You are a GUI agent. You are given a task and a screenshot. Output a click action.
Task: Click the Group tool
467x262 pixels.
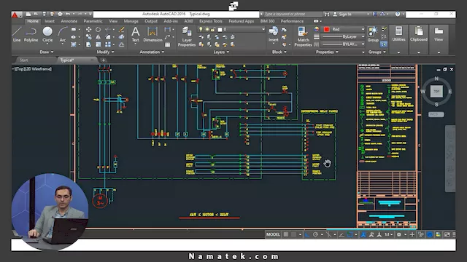coord(373,34)
